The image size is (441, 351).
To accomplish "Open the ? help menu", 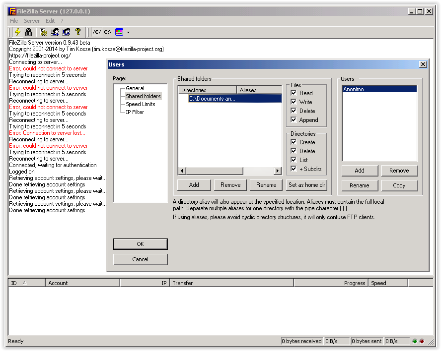I will (62, 21).
